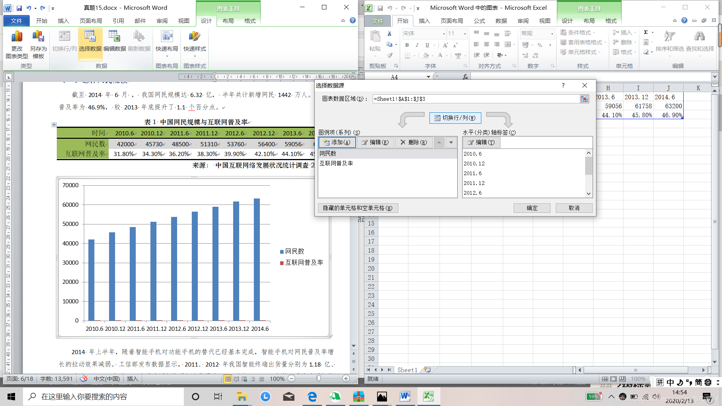Click 确定 button in Select Data Source dialog

pos(532,208)
